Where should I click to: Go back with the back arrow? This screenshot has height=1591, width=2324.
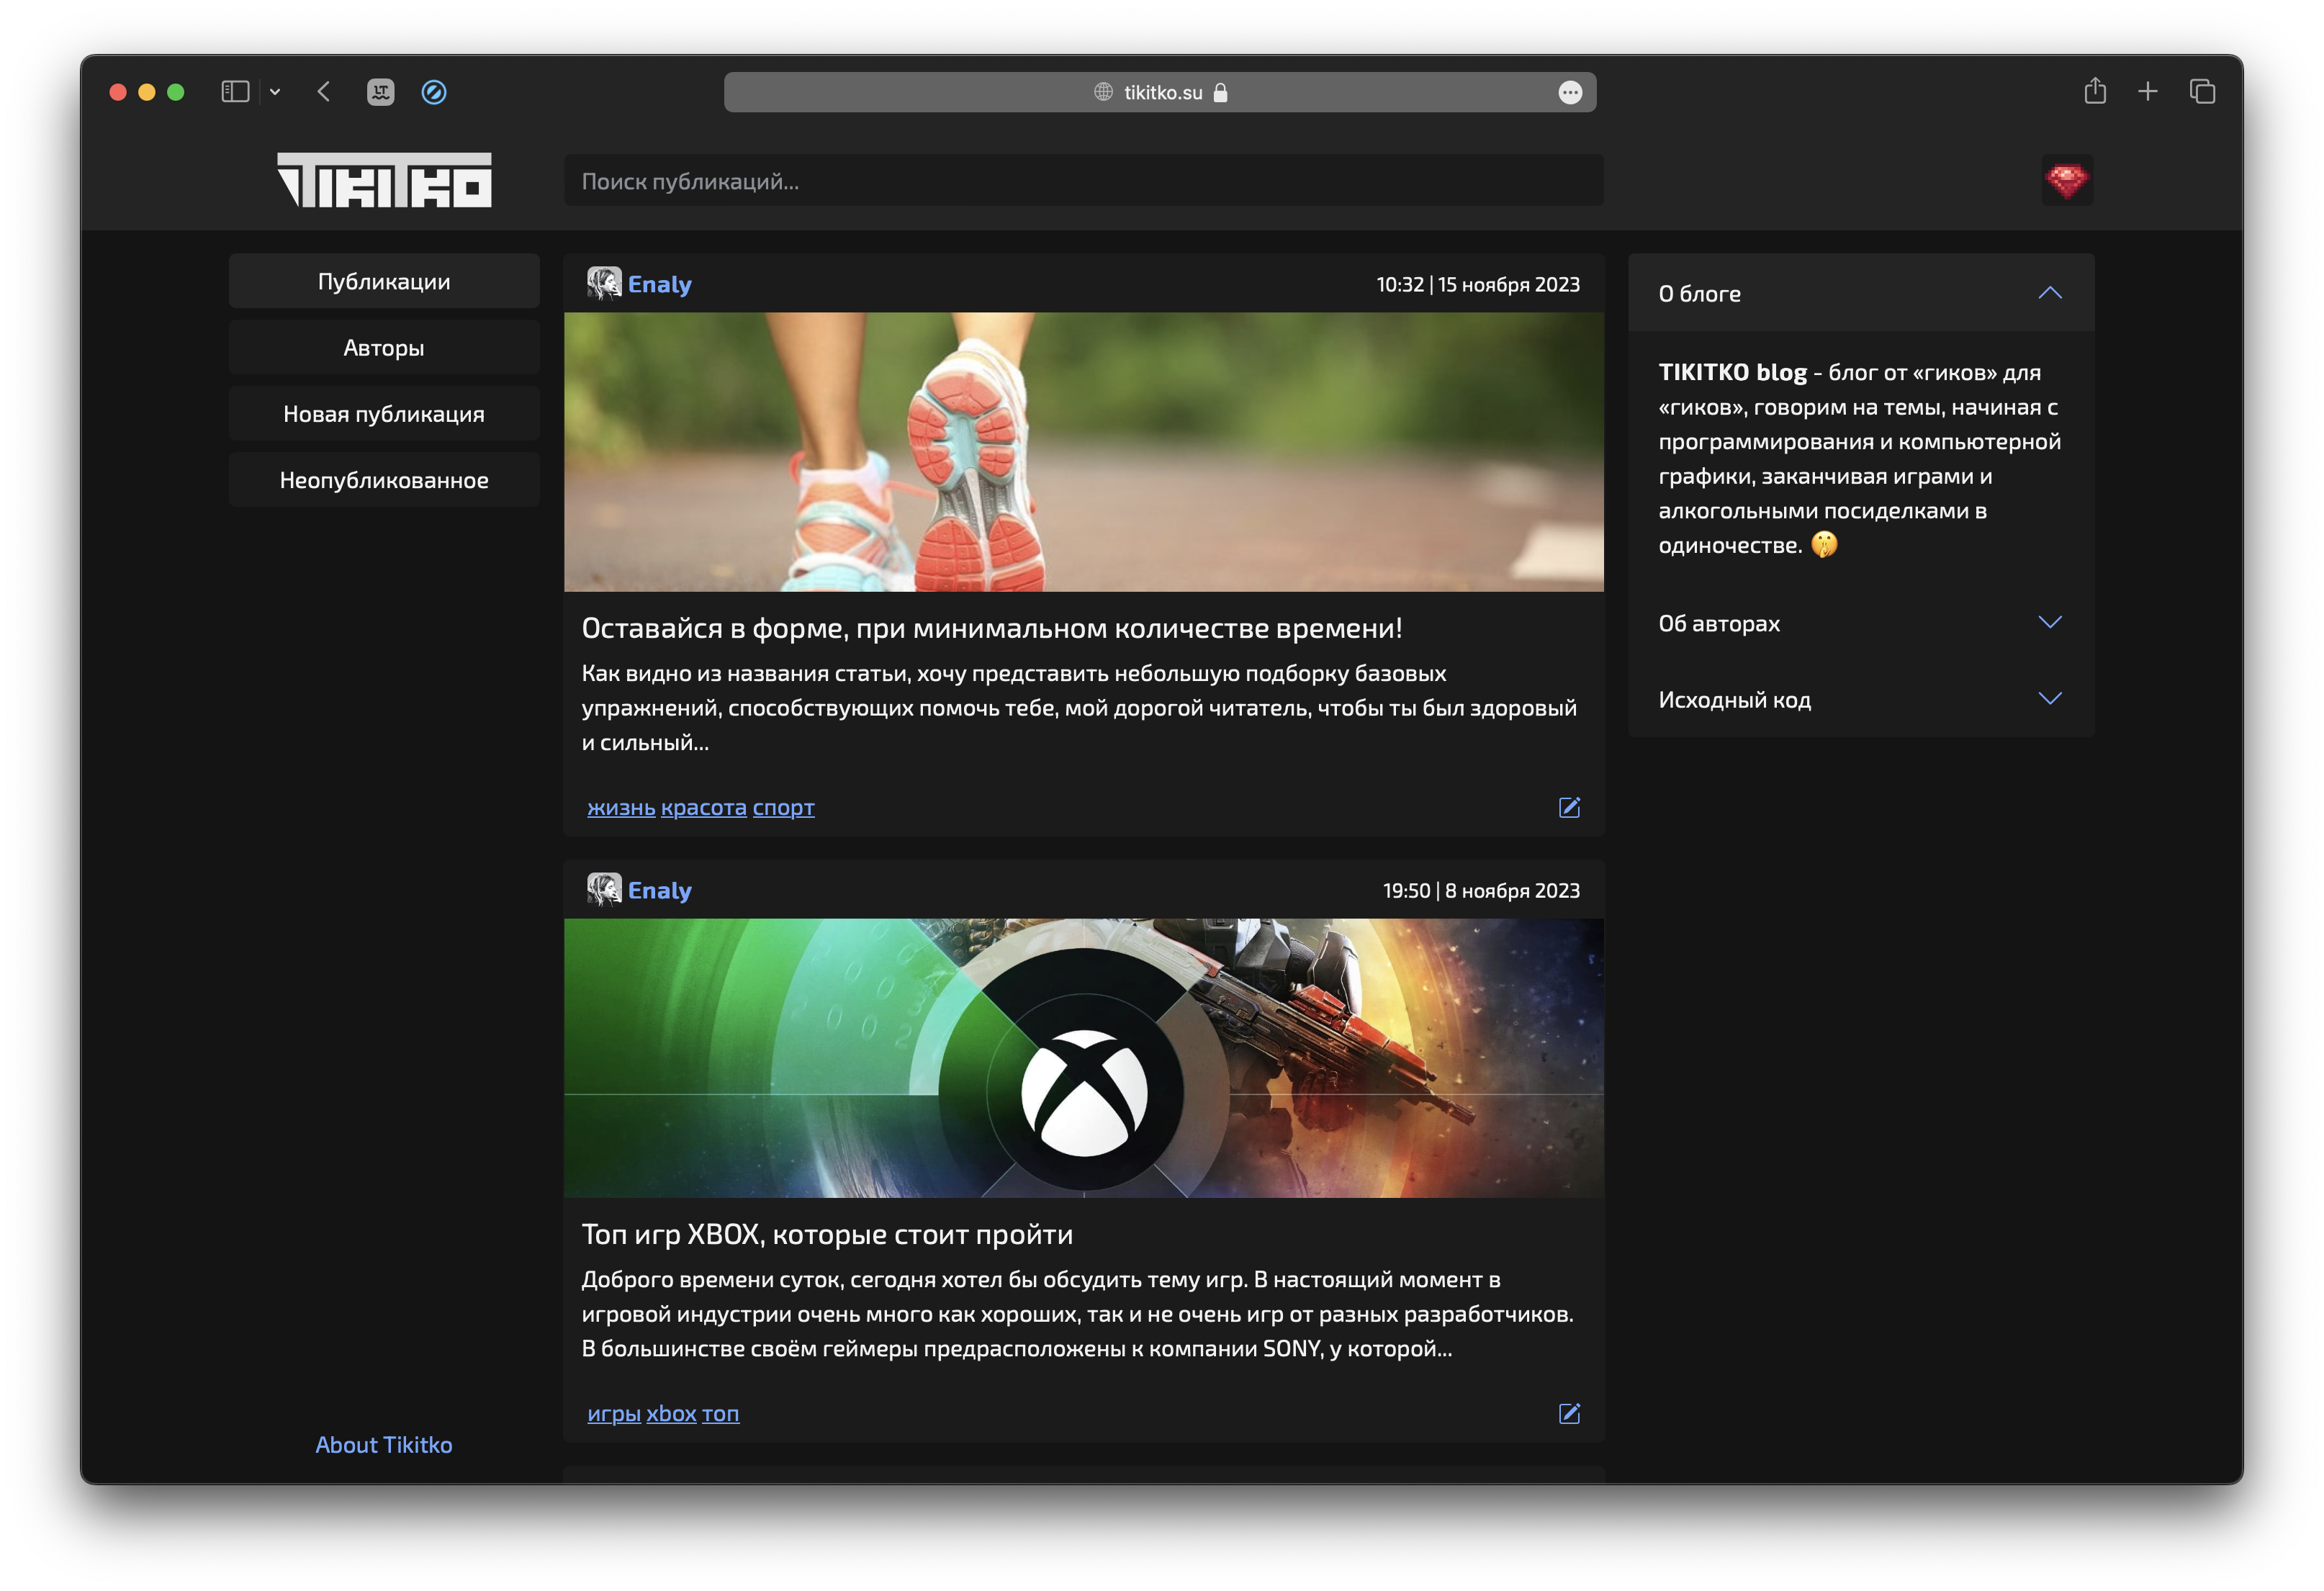pos(324,92)
